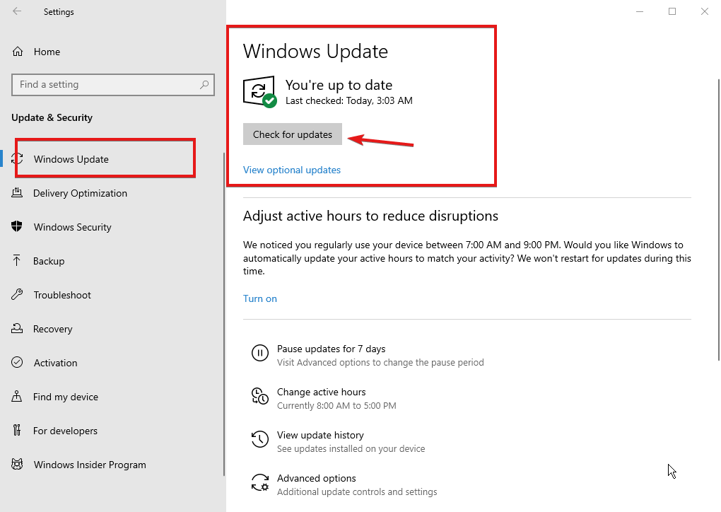The image size is (721, 512).
Task: Click the Pause updates icon
Action: point(260,353)
